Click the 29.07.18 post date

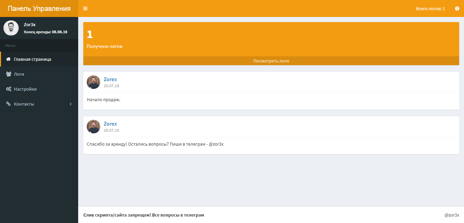111,86
